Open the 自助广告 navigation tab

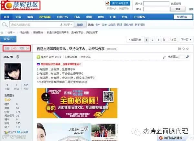pos(62,17)
